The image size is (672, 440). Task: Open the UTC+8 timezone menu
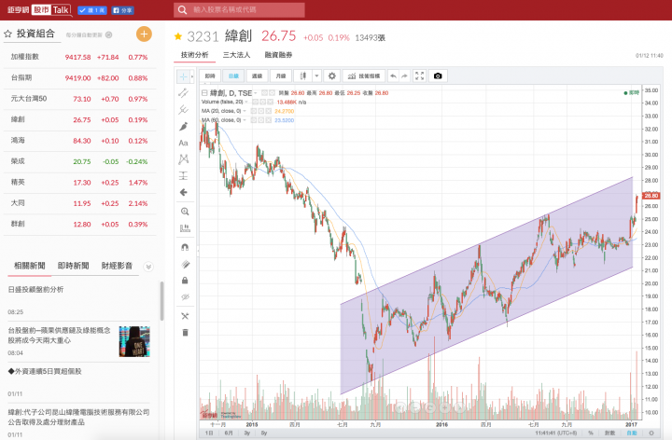(x=556, y=433)
